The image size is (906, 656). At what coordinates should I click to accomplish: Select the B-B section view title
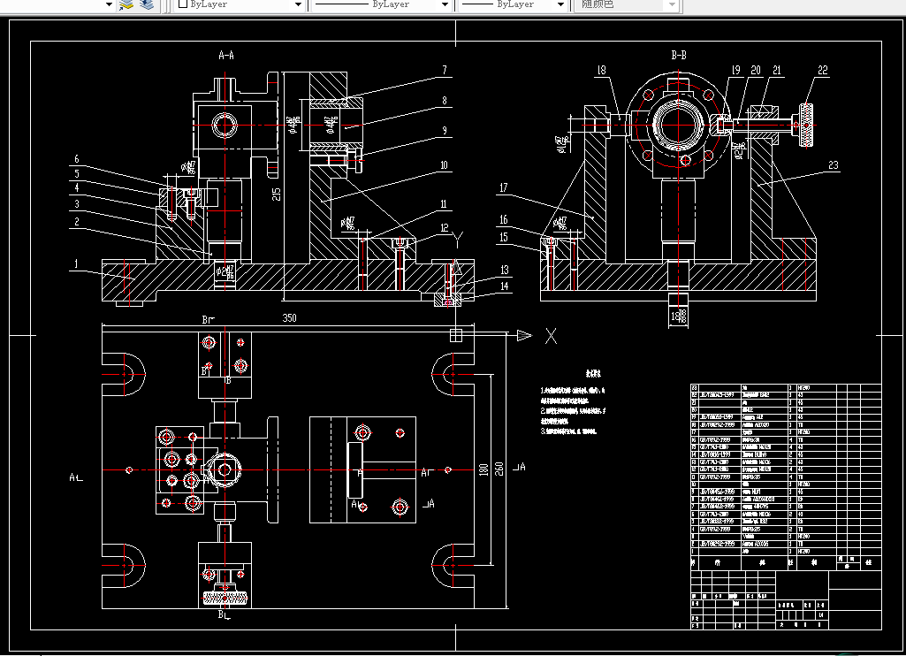coord(679,56)
